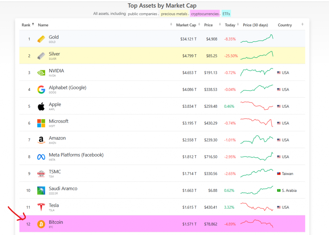Click the Amazon "a" logo
This screenshot has width=329, height=235.
click(41, 140)
